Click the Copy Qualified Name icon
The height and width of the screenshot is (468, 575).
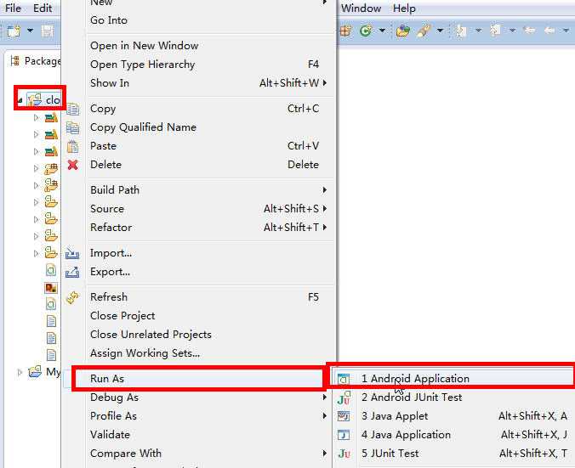pyautogui.click(x=72, y=127)
